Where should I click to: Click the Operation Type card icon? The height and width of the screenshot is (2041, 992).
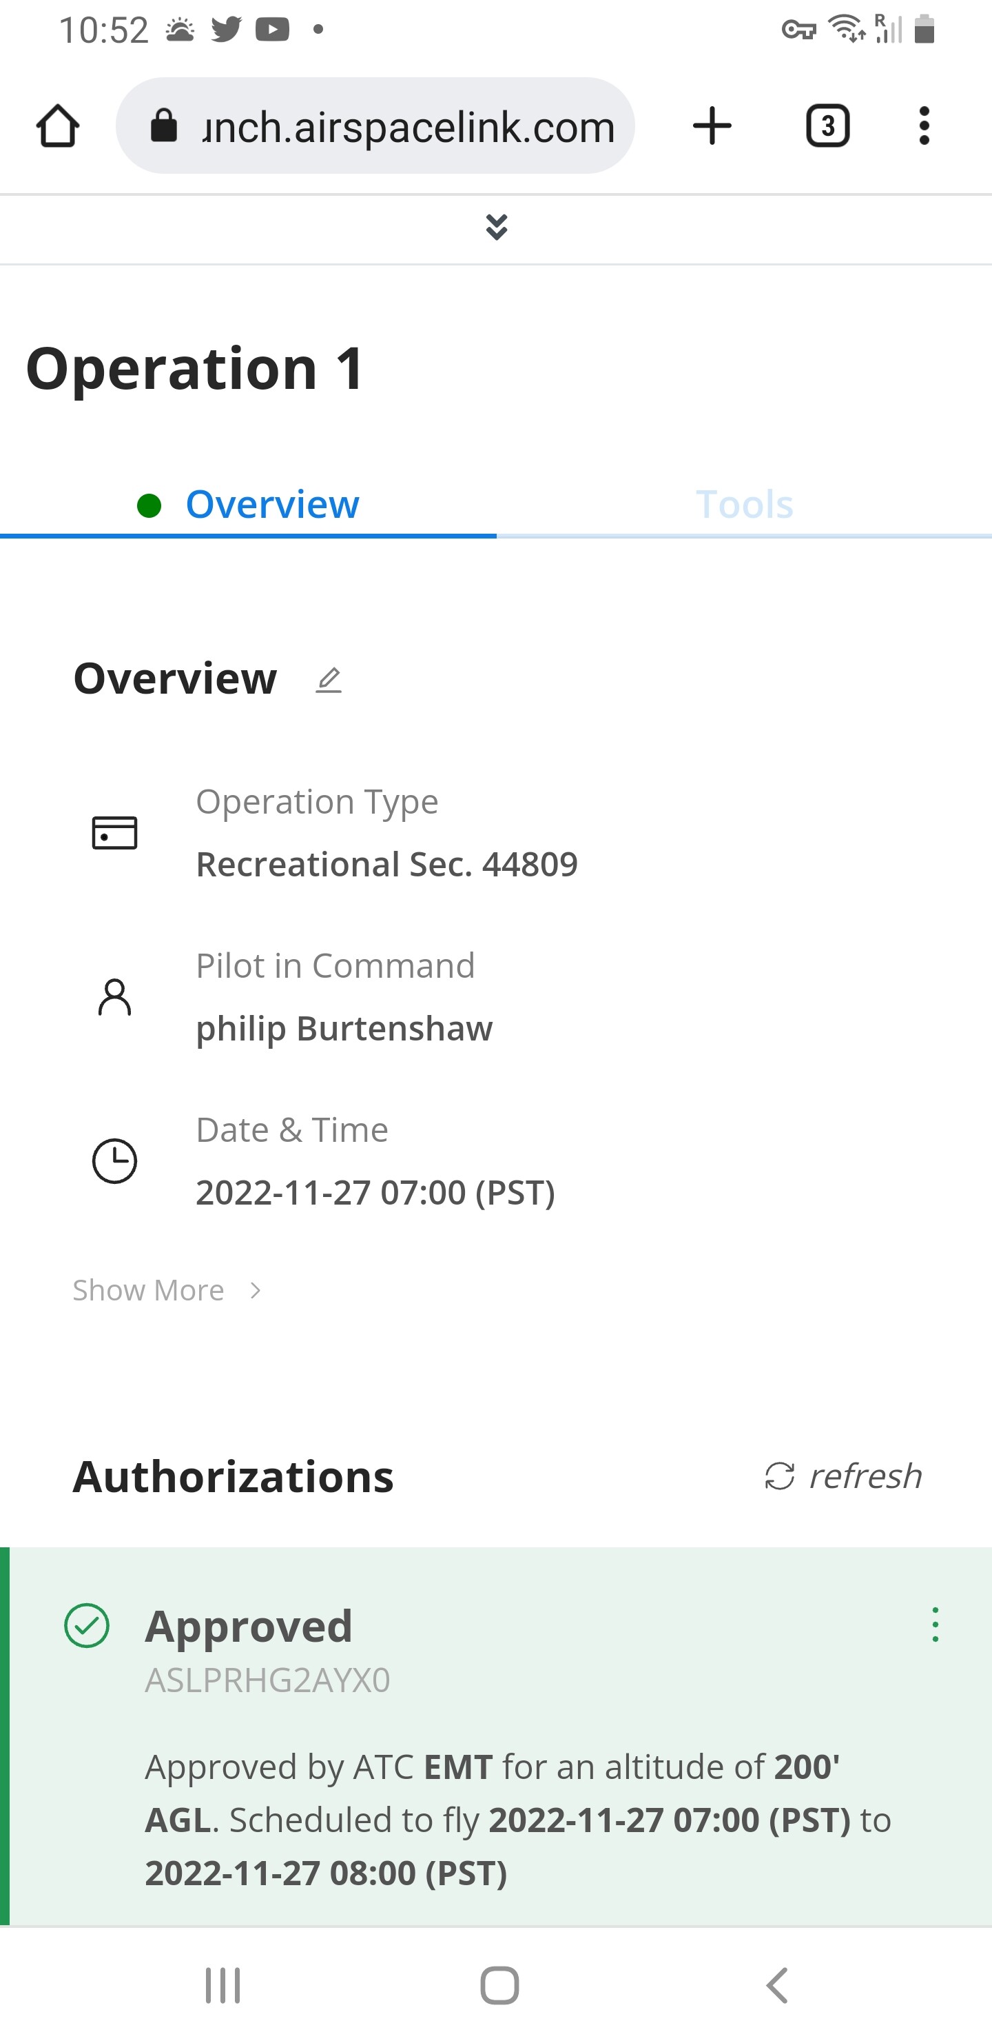click(115, 833)
